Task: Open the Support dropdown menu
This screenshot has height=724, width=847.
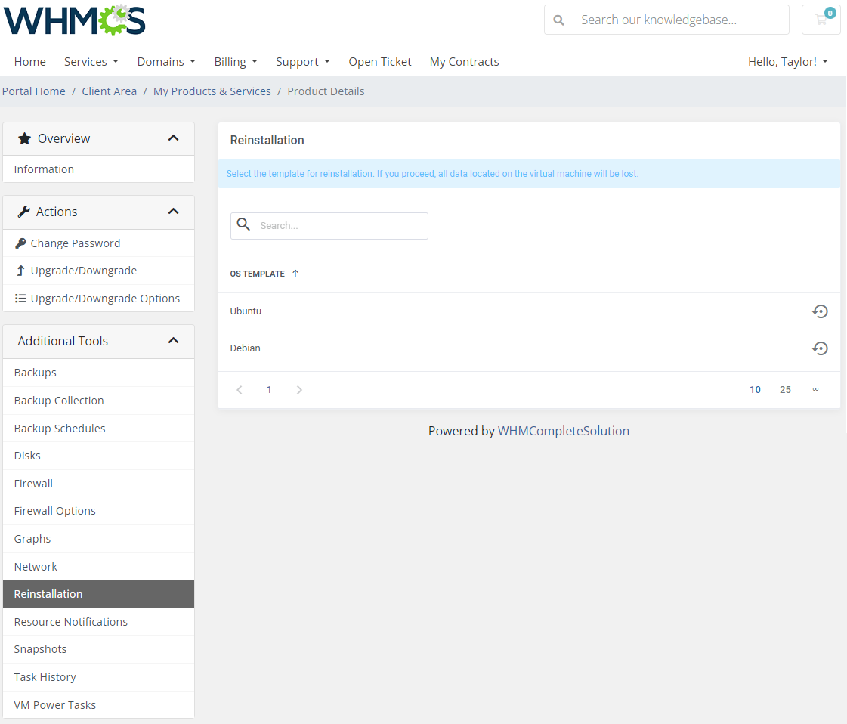Action: (303, 62)
